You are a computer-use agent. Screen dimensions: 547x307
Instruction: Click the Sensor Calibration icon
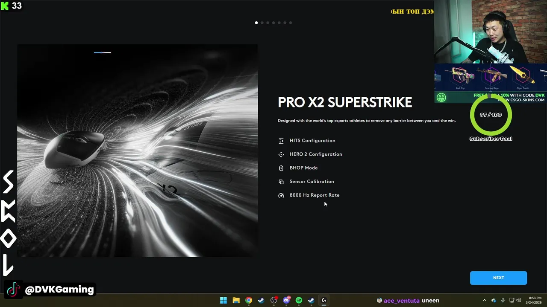click(x=281, y=182)
